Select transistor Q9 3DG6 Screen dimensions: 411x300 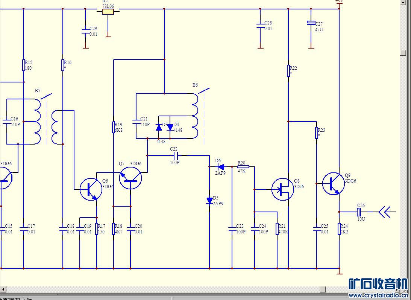click(334, 183)
